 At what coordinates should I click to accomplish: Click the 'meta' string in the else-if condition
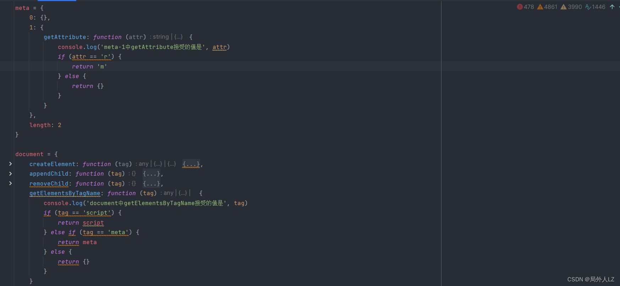pos(118,232)
